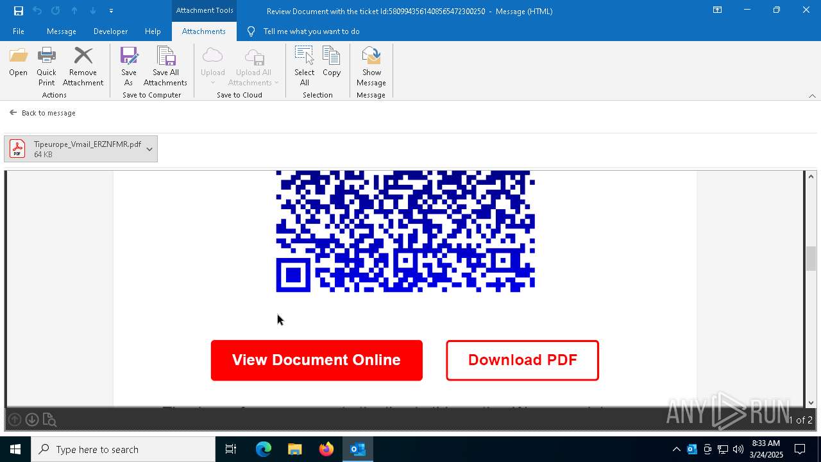This screenshot has height=462, width=821.
Task: Click Select All in Selection group
Action: (304, 66)
